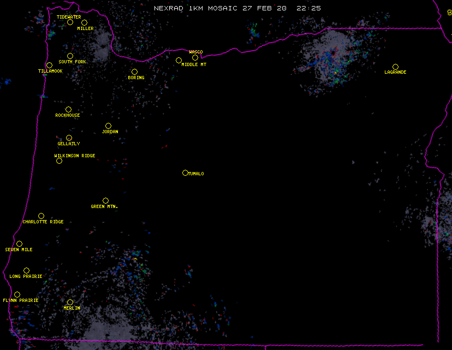Screen dimensions: 452x350
Task: Click the Tumalo station circle marker
Action: pos(185,173)
